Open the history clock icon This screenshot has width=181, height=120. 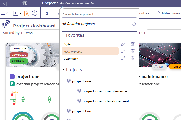[x=34, y=13]
